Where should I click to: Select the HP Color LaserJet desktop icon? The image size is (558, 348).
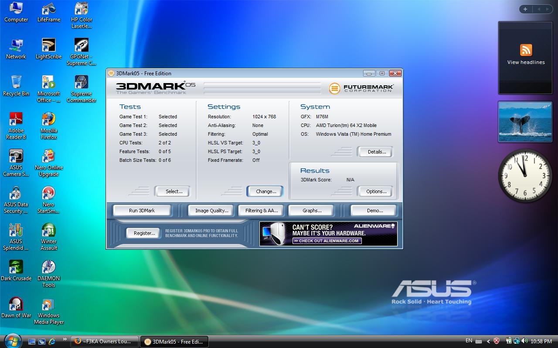click(x=82, y=16)
